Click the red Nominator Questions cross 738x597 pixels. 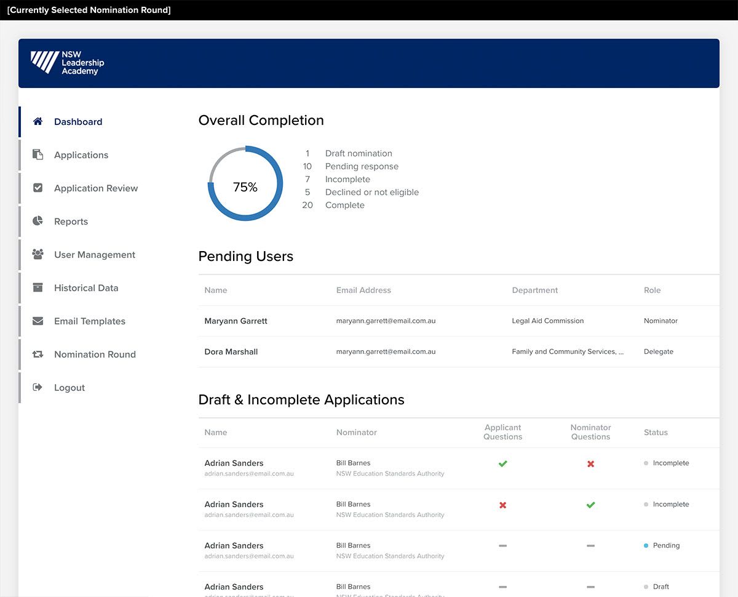click(590, 463)
